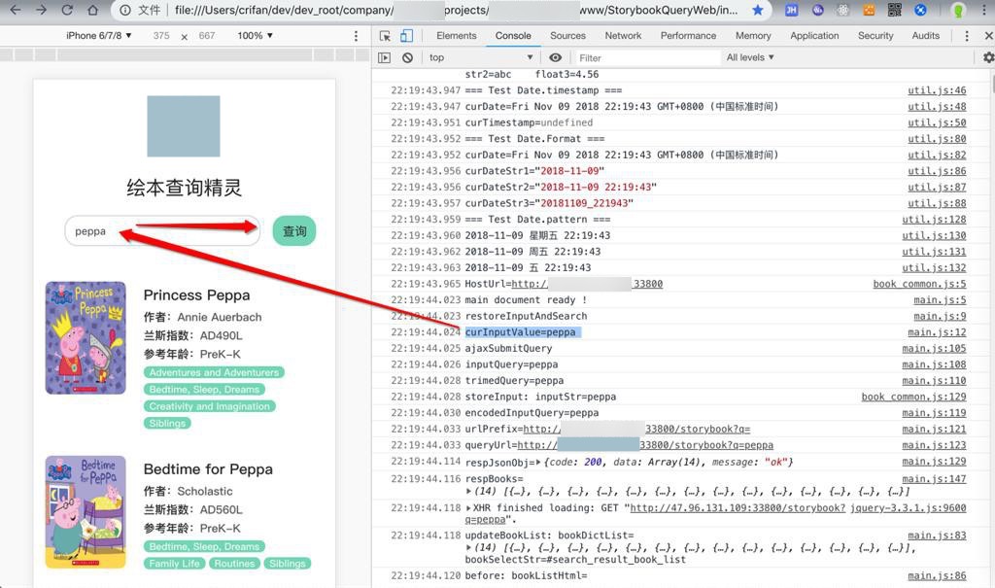Switch to the Network tab
Screen dimensions: 995x588
click(x=623, y=36)
